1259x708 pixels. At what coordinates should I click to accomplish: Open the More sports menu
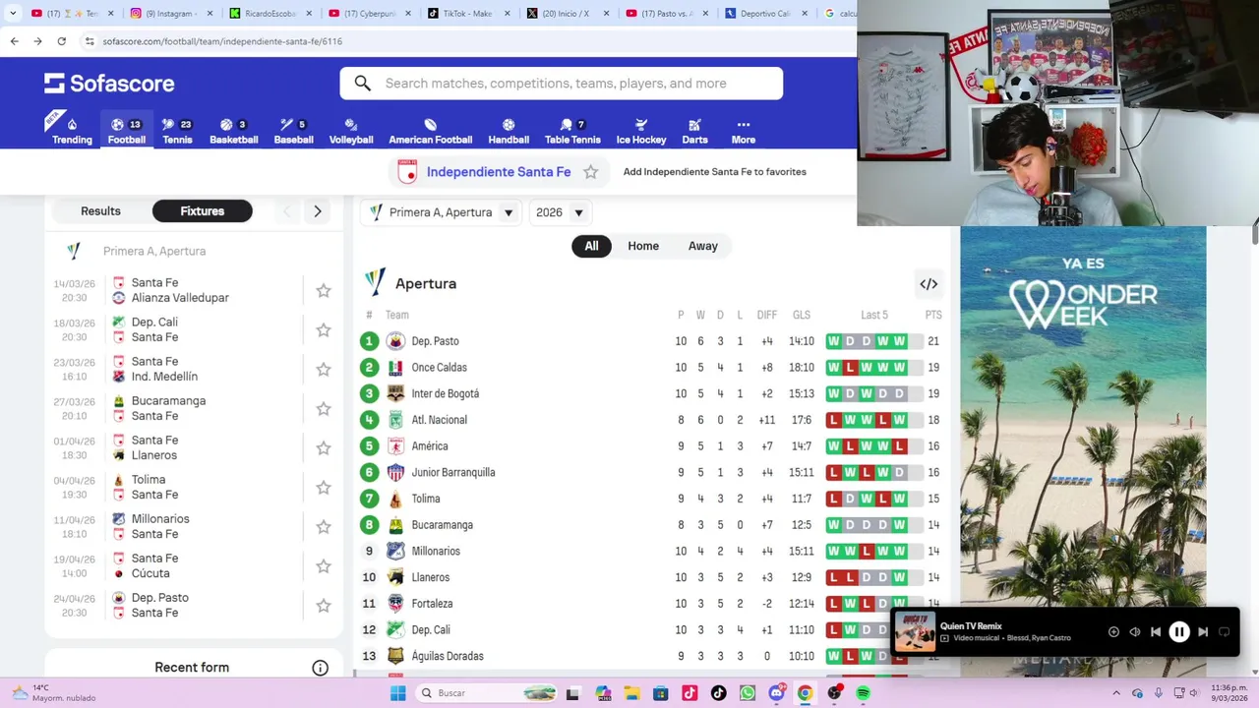coord(744,130)
